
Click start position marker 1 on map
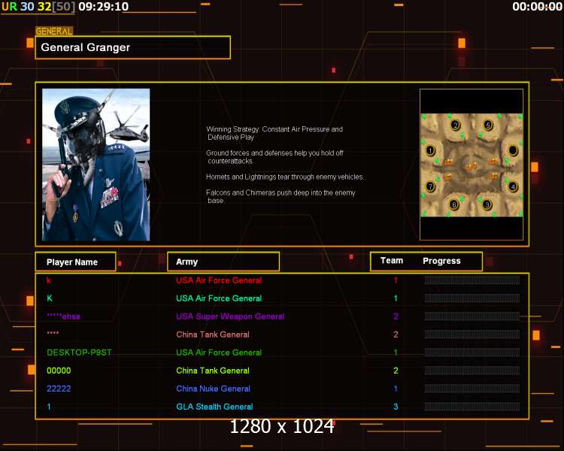click(x=430, y=150)
